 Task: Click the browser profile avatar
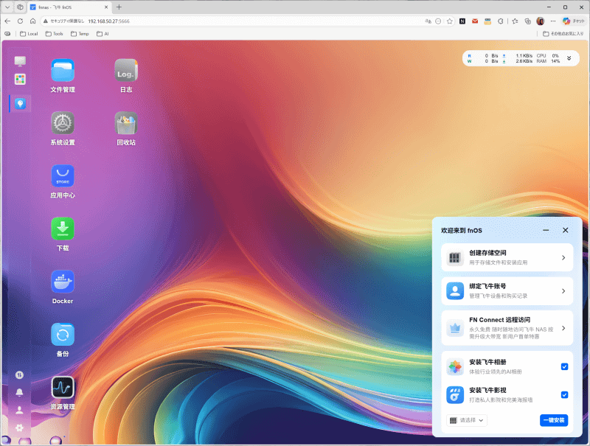(541, 21)
